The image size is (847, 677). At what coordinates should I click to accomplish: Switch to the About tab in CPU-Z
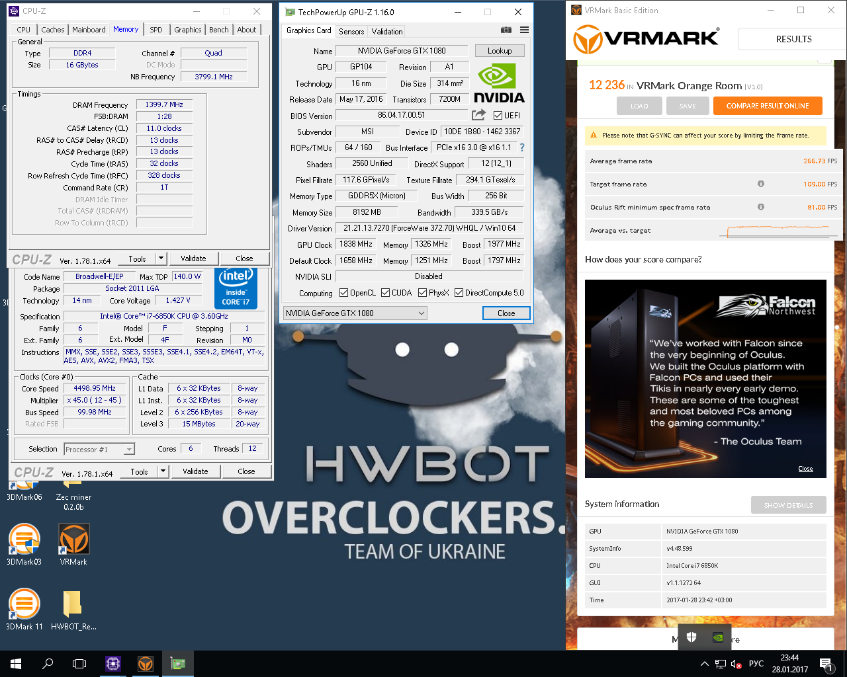point(247,30)
